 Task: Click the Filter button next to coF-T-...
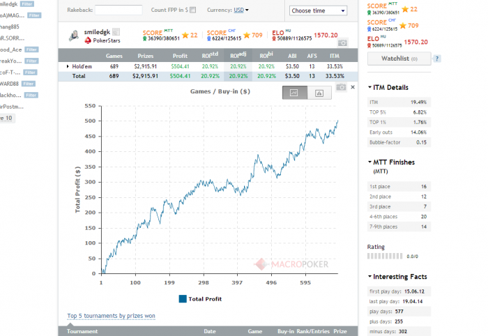point(30,72)
